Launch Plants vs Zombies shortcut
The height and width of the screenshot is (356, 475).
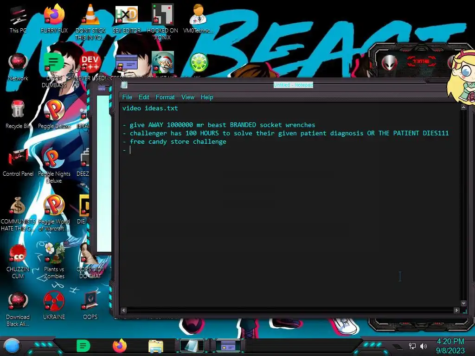[54, 261]
